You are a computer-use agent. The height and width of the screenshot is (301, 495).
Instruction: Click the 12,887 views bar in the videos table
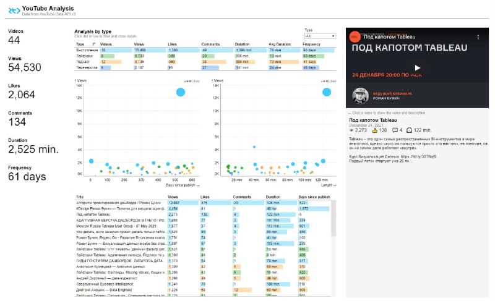183,203
